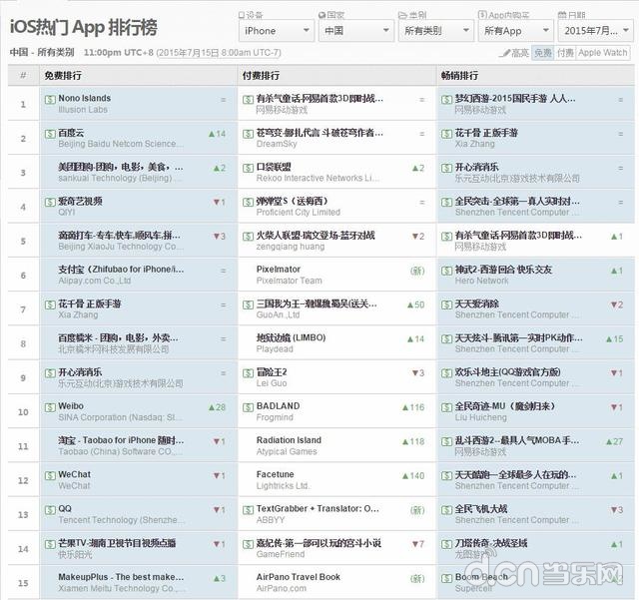Viewport: 639px width, 600px height.
Task: Click Frogmind publisher name
Action: (275, 417)
